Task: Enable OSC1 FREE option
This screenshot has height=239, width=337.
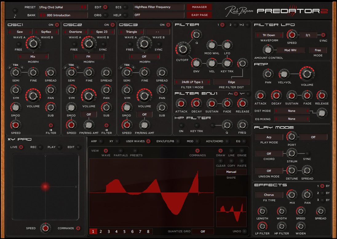Action: click(x=18, y=44)
